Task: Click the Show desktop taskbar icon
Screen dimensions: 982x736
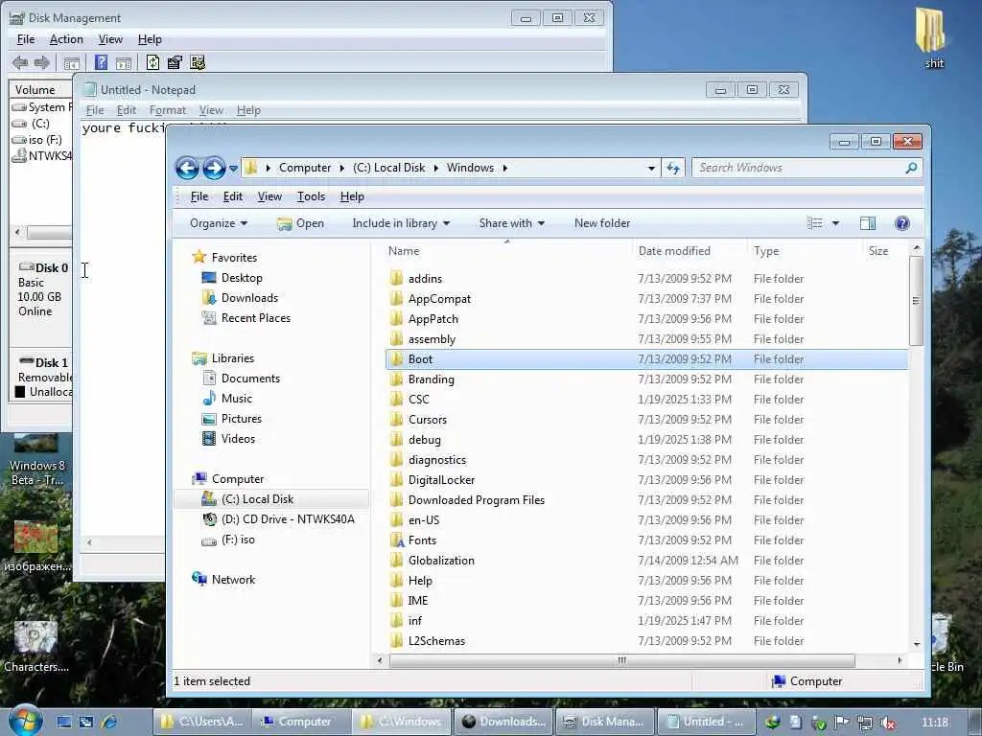Action: pyautogui.click(x=64, y=722)
